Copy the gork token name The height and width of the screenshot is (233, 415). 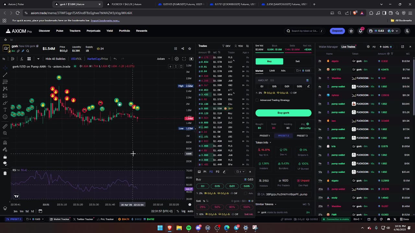pyautogui.click(x=37, y=46)
